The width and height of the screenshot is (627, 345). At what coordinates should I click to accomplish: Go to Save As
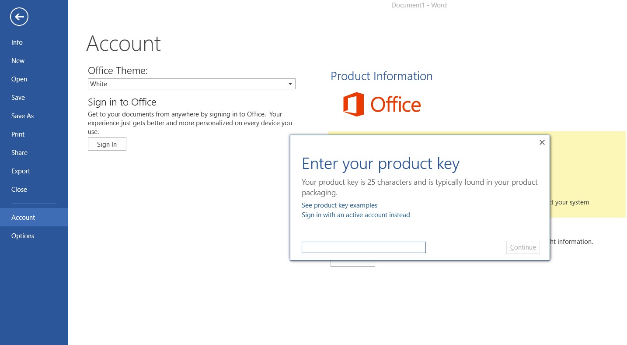point(22,116)
